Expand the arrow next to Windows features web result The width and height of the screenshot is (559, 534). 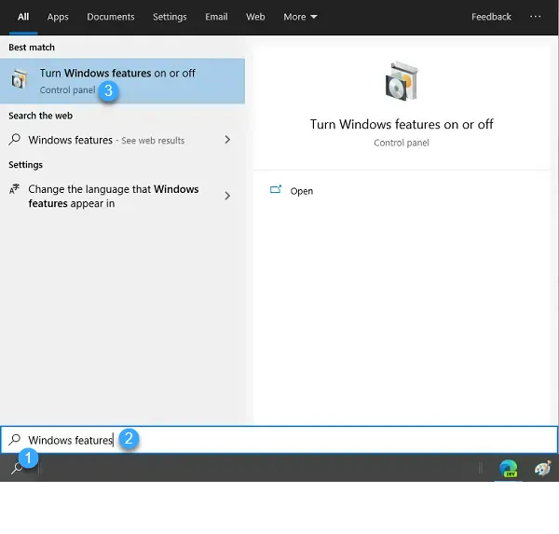tap(227, 140)
